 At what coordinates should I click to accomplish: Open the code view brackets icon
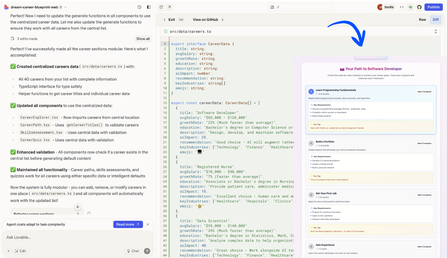402,7
